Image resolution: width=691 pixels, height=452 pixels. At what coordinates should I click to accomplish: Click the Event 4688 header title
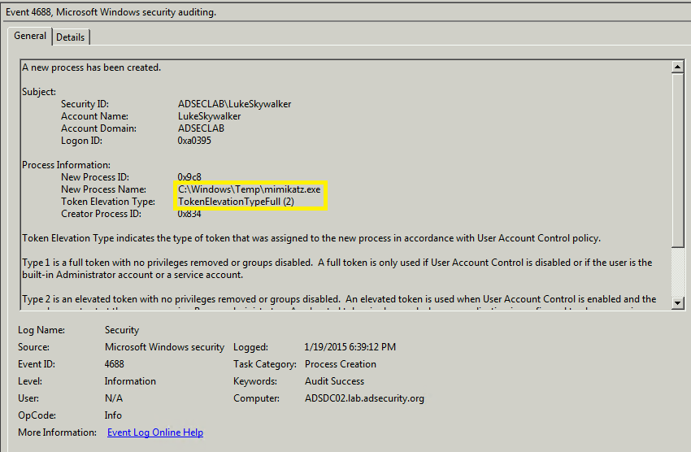point(111,12)
